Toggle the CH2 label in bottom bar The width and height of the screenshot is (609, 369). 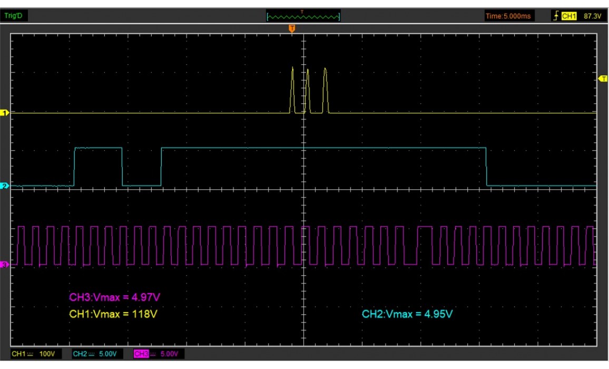(80, 354)
